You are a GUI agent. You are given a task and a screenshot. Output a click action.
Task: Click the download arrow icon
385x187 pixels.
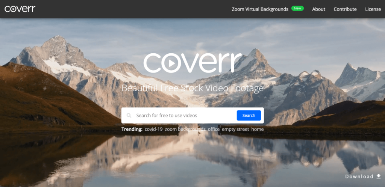(378, 176)
